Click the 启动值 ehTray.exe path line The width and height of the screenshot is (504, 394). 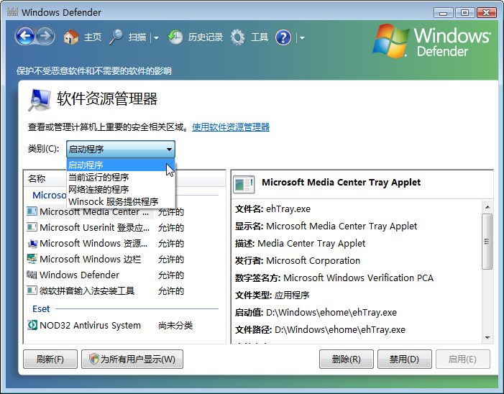pyautogui.click(x=316, y=312)
